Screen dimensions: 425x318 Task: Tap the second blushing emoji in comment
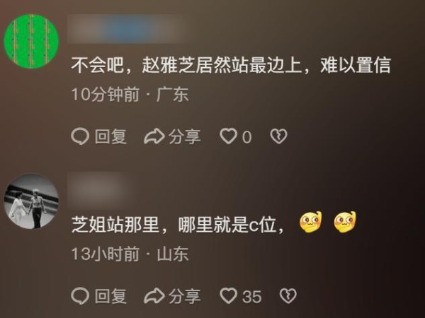point(346,223)
